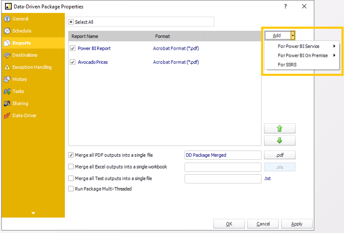The width and height of the screenshot is (344, 233).
Task: Click Power BI Report's Acrobat Format cell
Action: pyautogui.click(x=176, y=48)
